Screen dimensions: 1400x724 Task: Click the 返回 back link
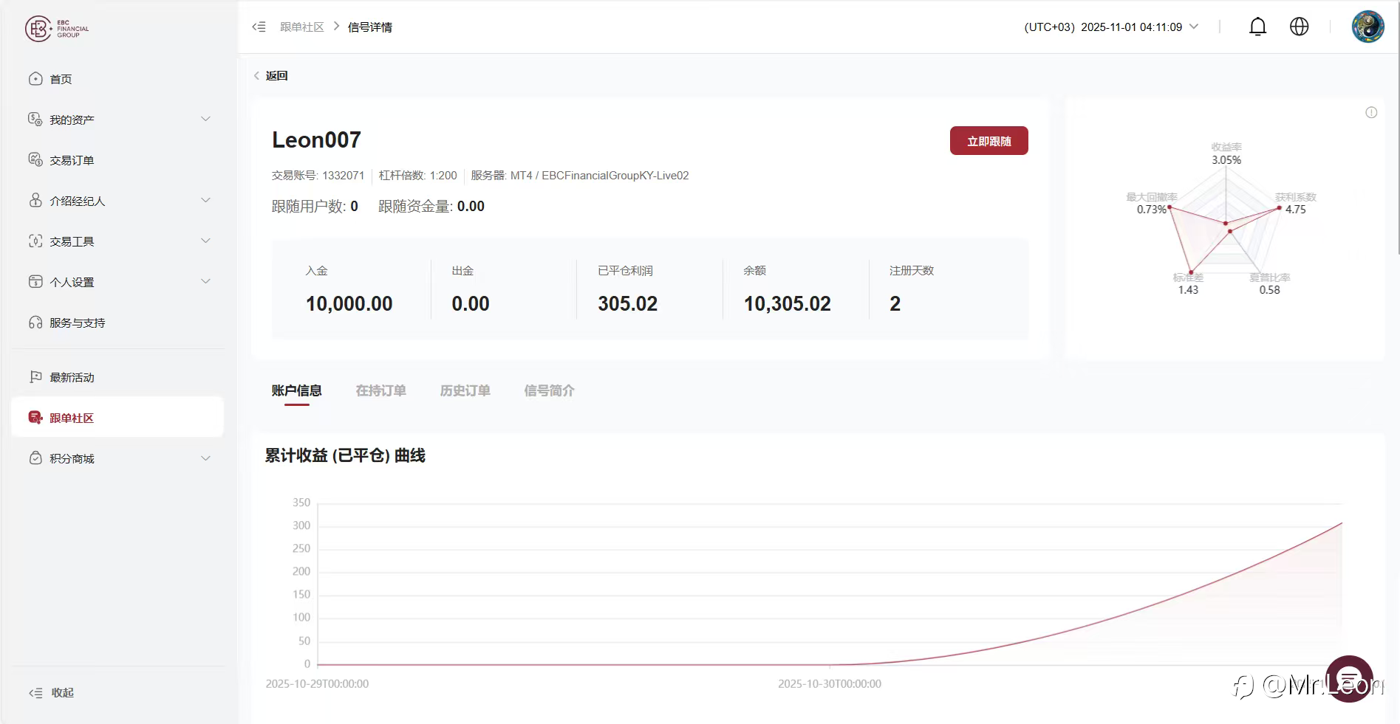276,76
